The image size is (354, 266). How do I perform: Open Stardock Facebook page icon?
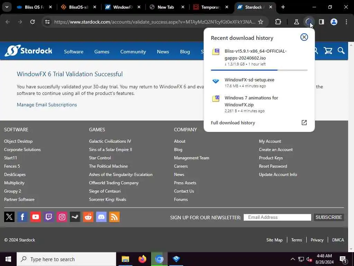[22, 217]
